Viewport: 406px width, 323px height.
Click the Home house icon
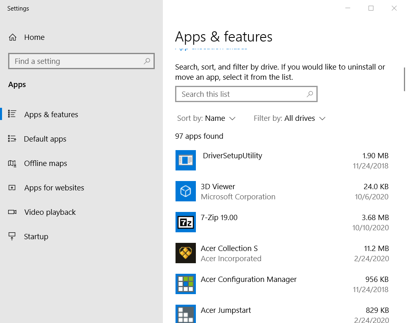click(x=13, y=37)
